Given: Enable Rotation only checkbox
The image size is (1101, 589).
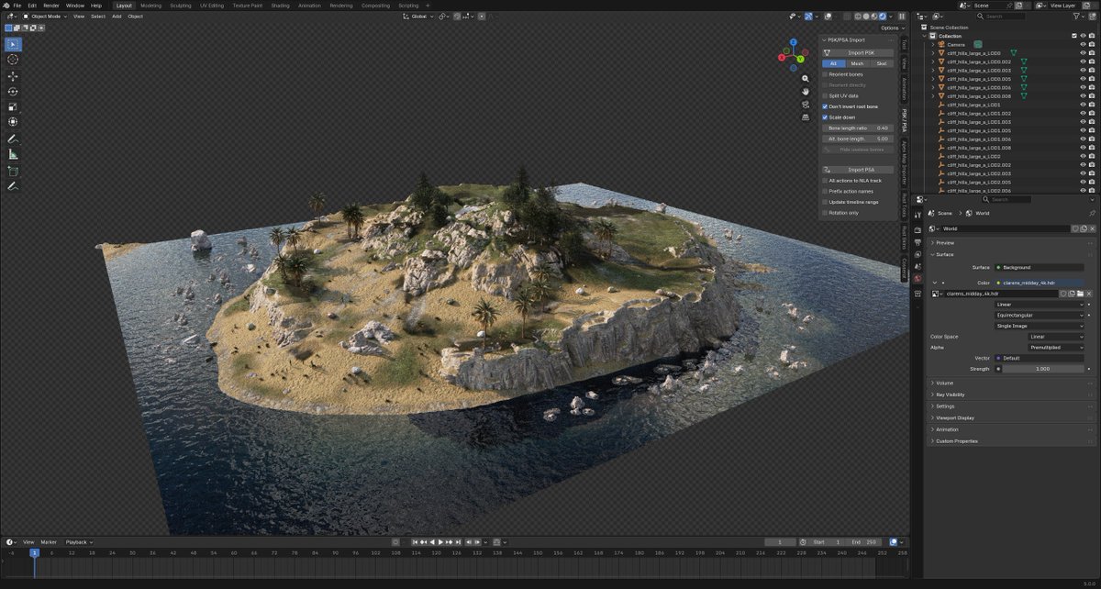Looking at the screenshot, I should (825, 213).
